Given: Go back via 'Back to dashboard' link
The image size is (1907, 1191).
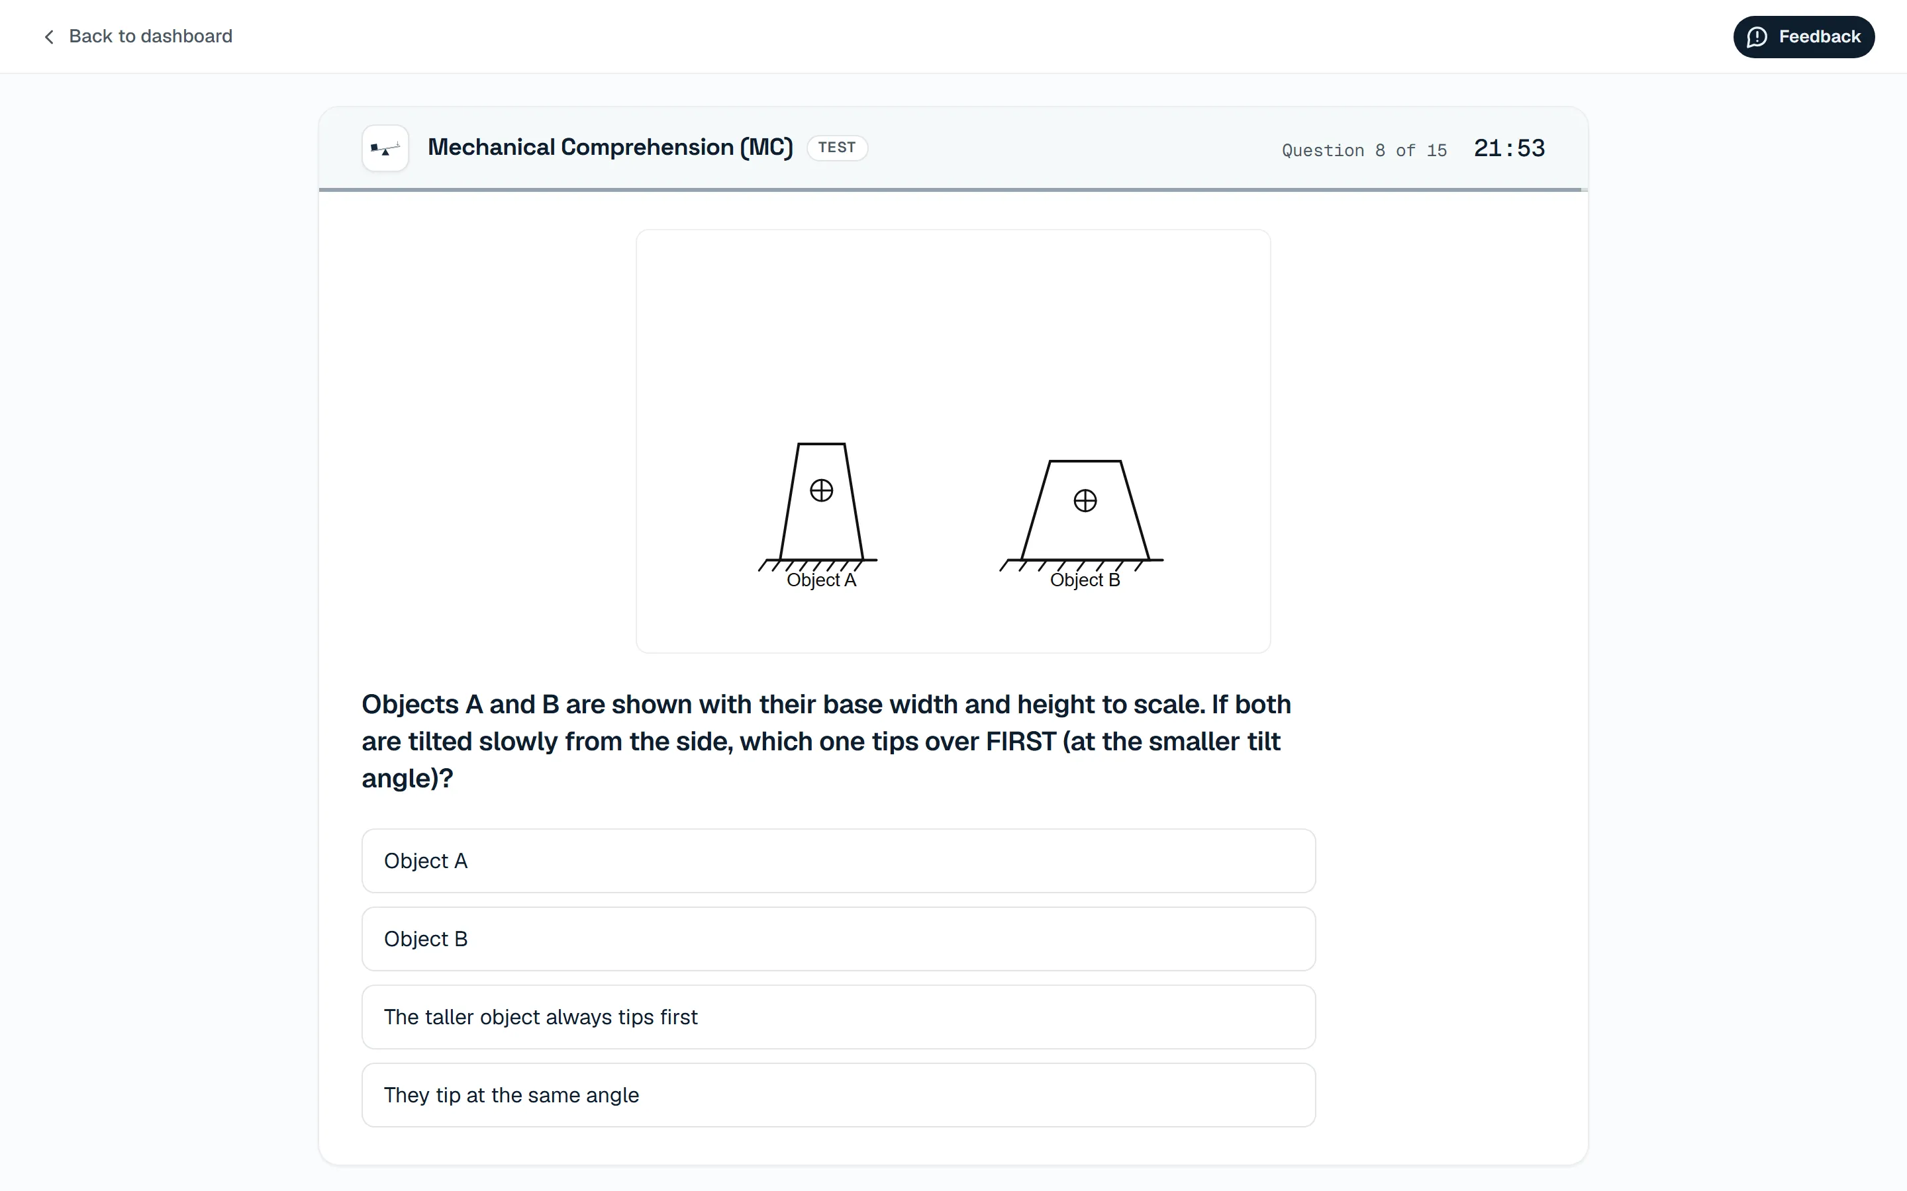Looking at the screenshot, I should click(x=137, y=36).
